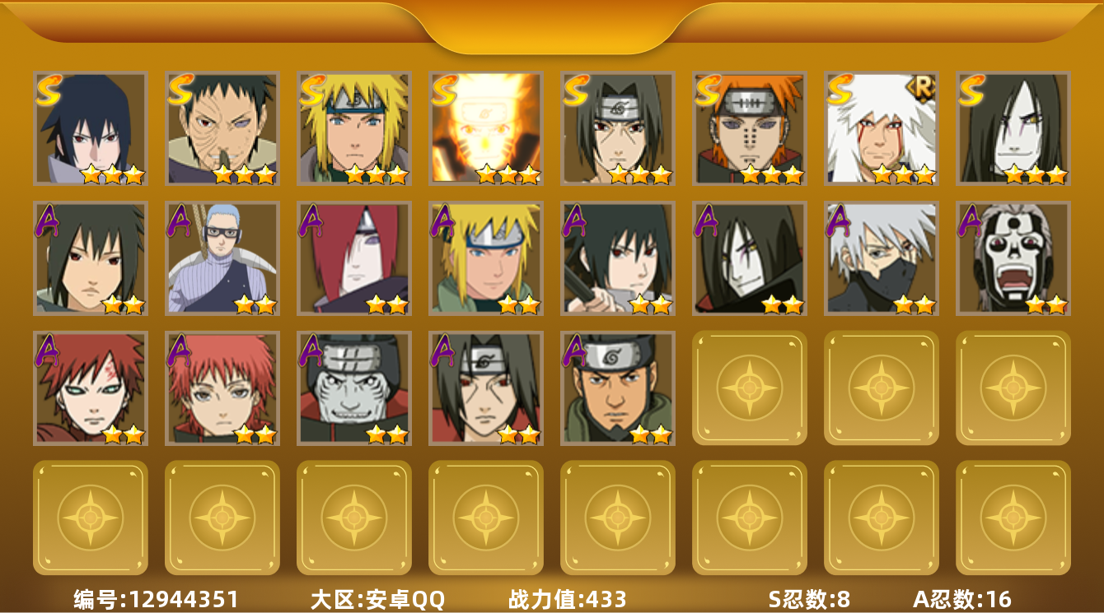Click the first empty compass slot in third row

(750, 388)
